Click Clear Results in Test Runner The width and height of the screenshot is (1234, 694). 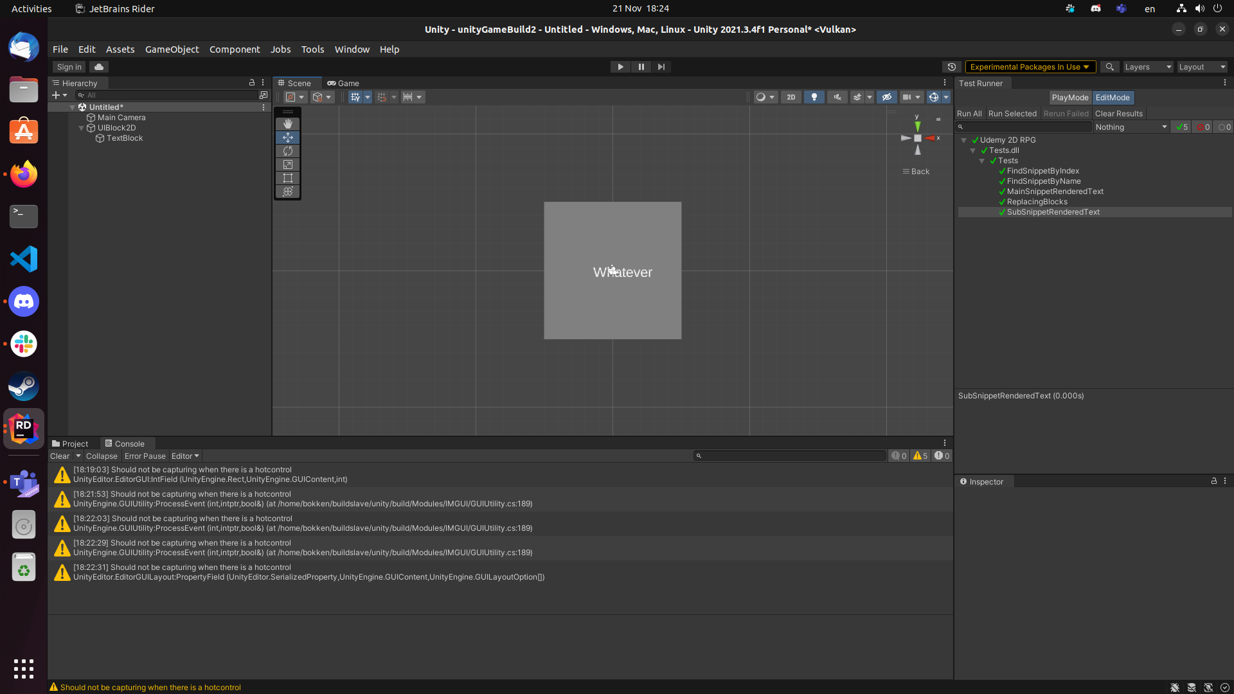[1118, 113]
